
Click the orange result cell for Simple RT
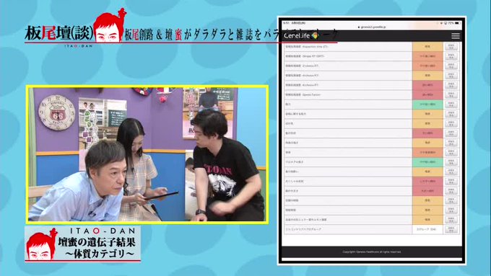[427, 56]
